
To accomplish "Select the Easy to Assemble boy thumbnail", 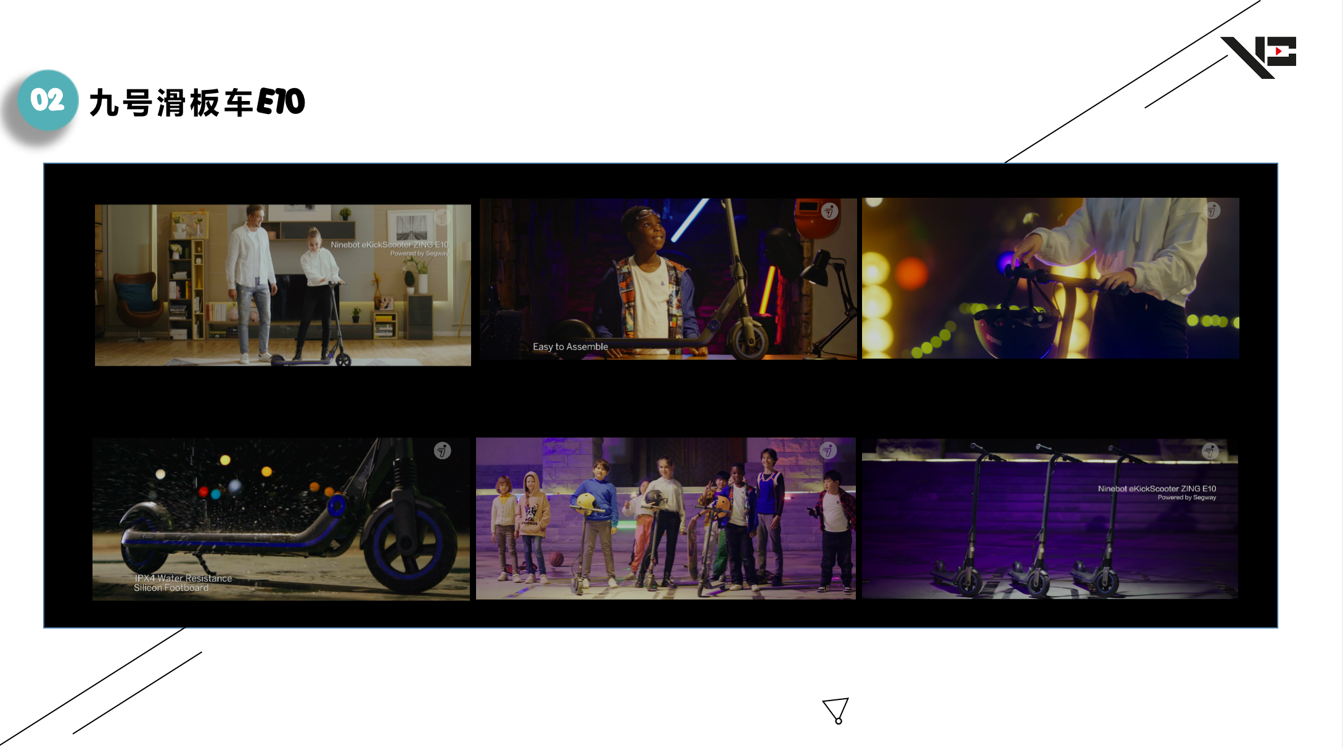I will 668,278.
